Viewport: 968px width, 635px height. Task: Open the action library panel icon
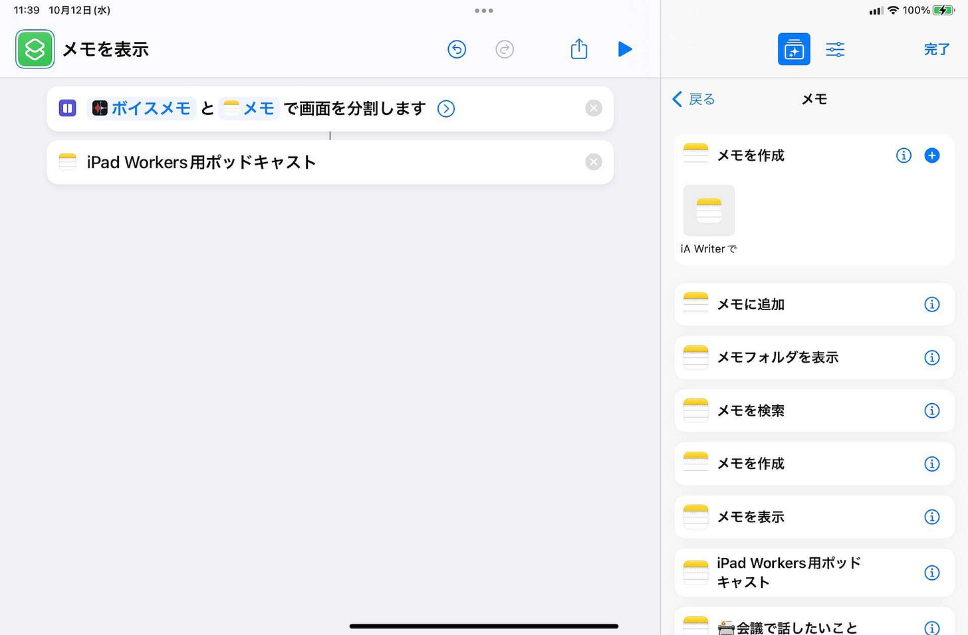coord(794,49)
